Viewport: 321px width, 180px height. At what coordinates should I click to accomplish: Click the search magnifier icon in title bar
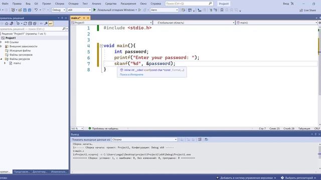tap(210, 3)
